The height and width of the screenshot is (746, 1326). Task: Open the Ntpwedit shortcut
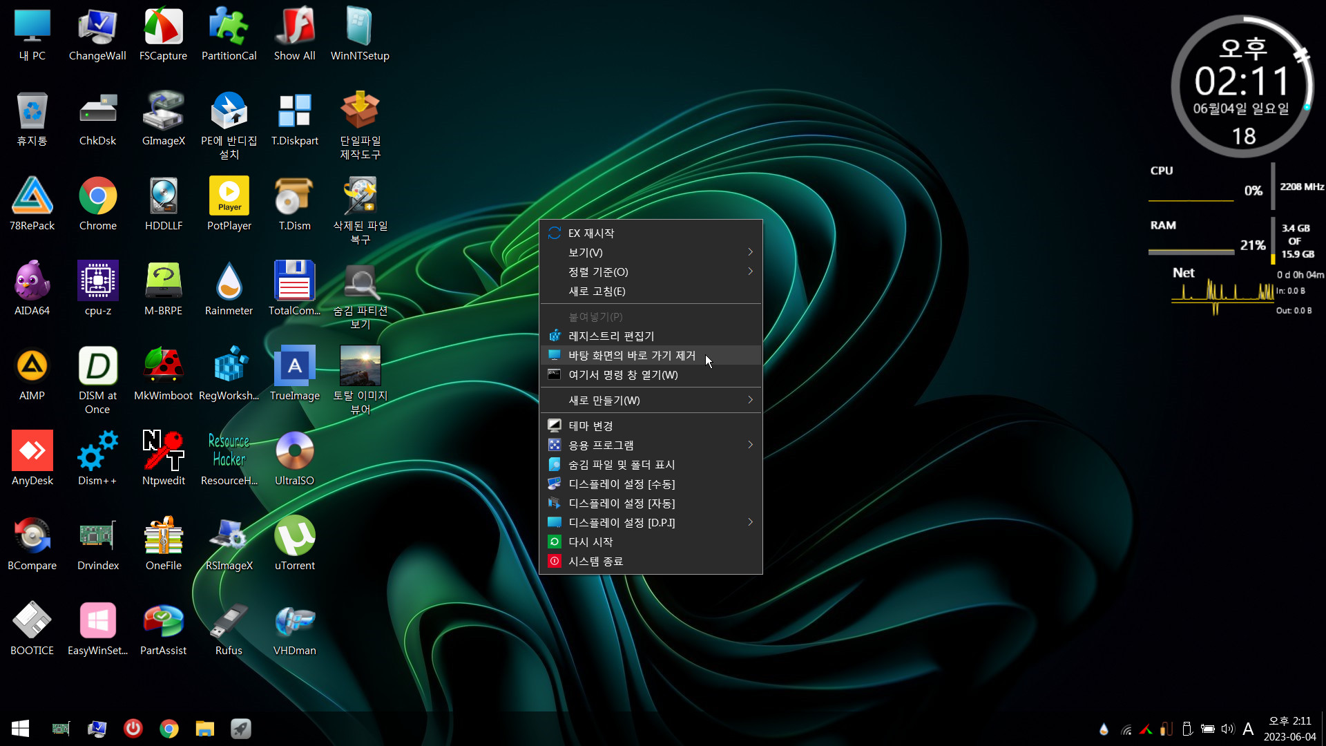pos(163,459)
